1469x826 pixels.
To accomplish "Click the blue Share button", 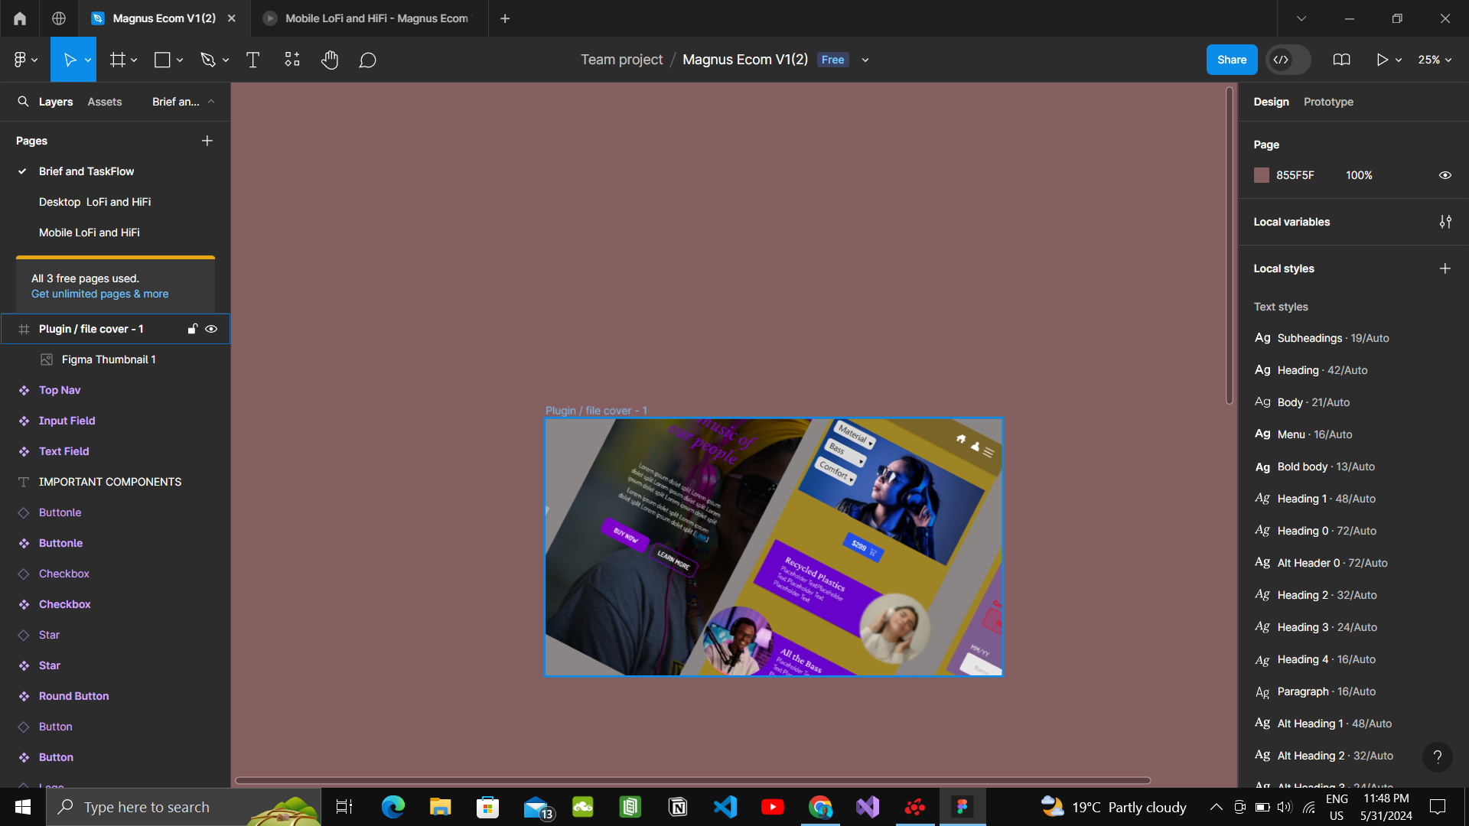I will coord(1231,60).
